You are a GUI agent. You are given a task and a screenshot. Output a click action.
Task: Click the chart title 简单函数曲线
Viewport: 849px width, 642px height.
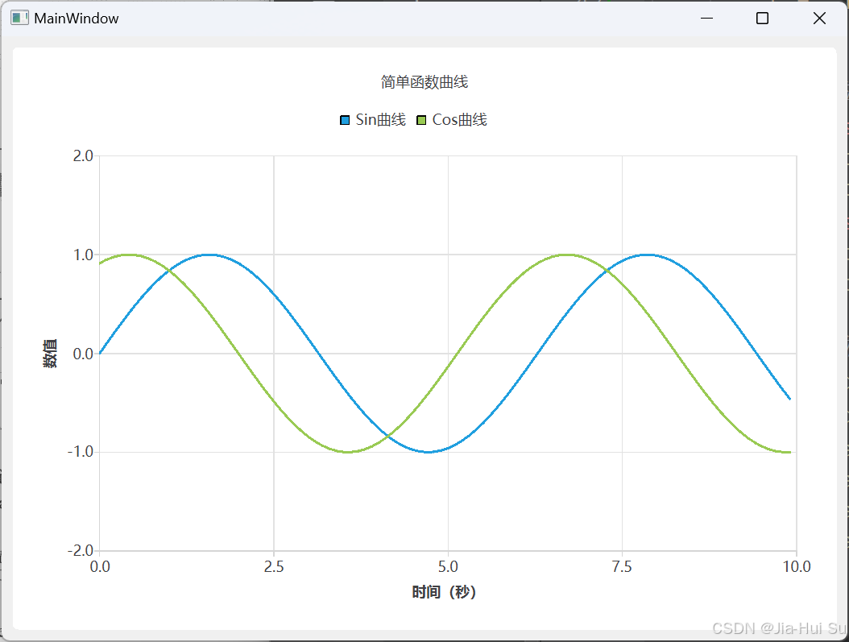[x=424, y=82]
